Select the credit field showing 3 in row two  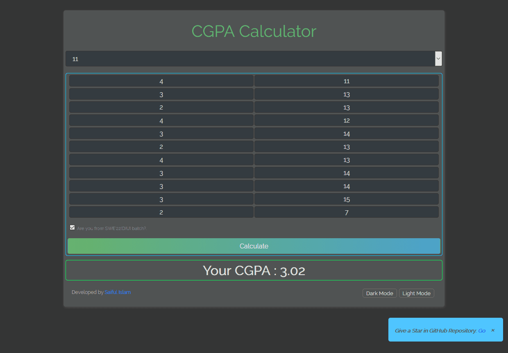tap(161, 94)
